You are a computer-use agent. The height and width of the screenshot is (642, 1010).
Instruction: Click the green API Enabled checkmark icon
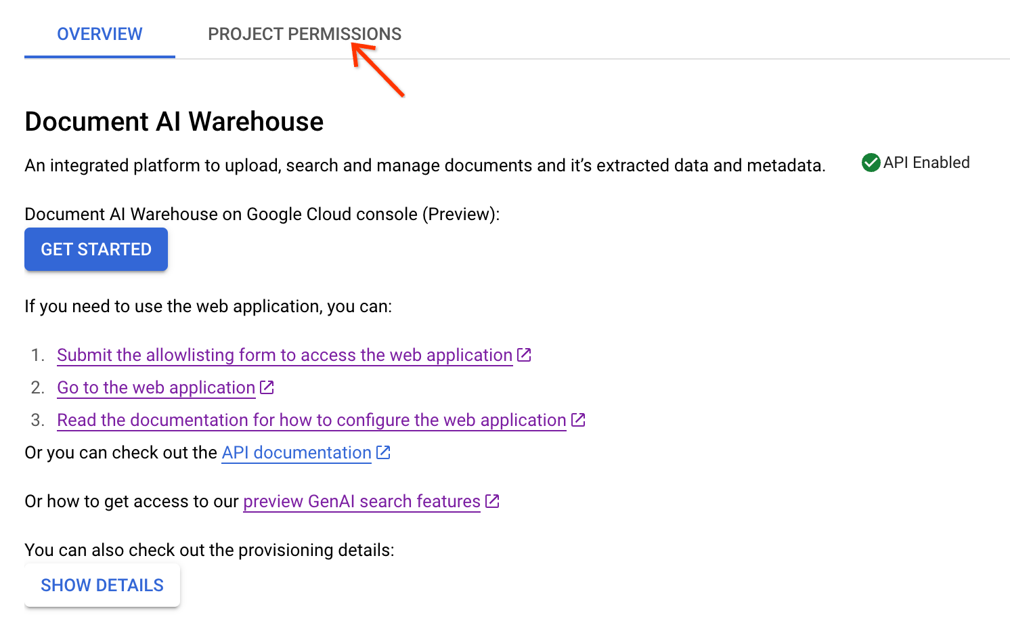click(871, 163)
